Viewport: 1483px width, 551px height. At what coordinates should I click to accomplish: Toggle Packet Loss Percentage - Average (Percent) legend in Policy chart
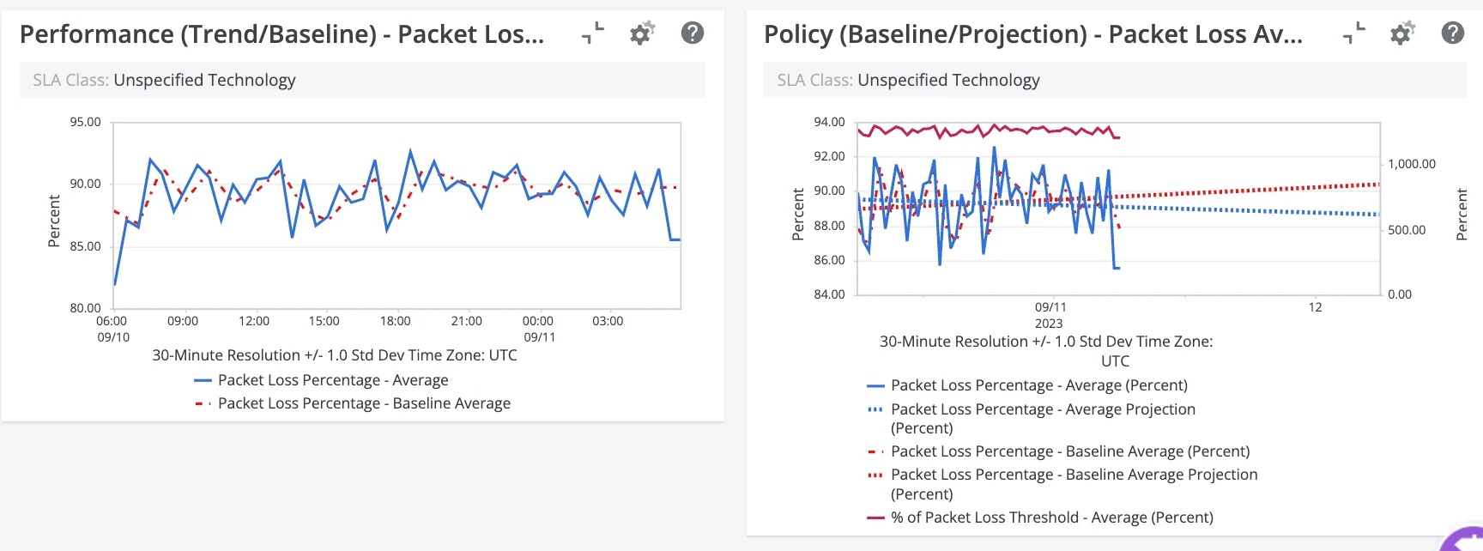(x=1038, y=385)
